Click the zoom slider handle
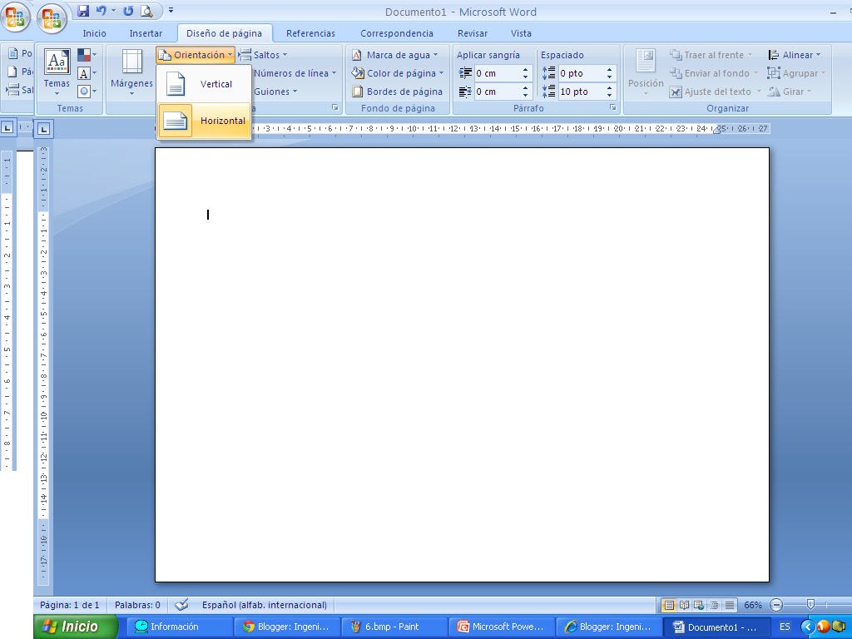 click(810, 604)
